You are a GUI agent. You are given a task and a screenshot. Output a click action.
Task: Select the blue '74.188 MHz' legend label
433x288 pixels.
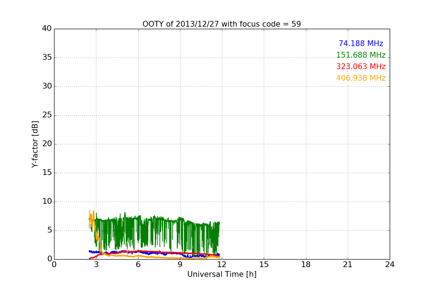tap(361, 44)
